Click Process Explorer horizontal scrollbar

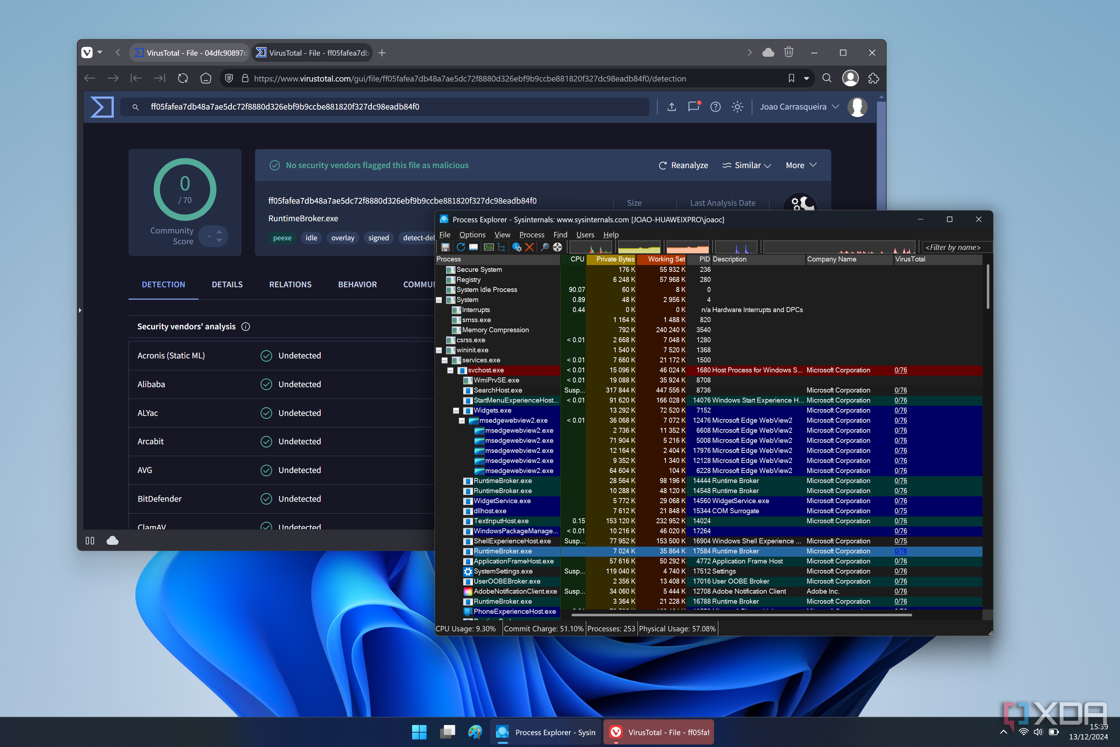pos(741,614)
